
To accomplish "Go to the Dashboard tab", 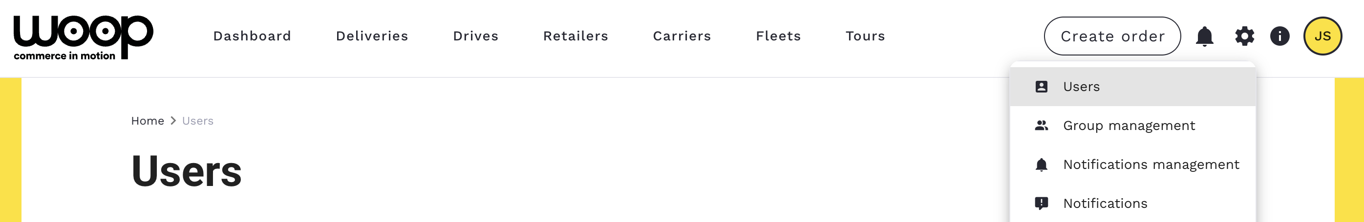I will [252, 37].
